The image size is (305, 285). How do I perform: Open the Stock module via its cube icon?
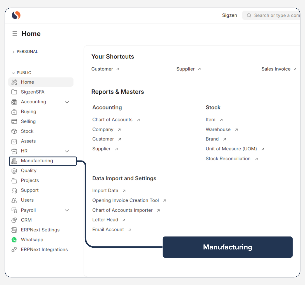click(14, 131)
